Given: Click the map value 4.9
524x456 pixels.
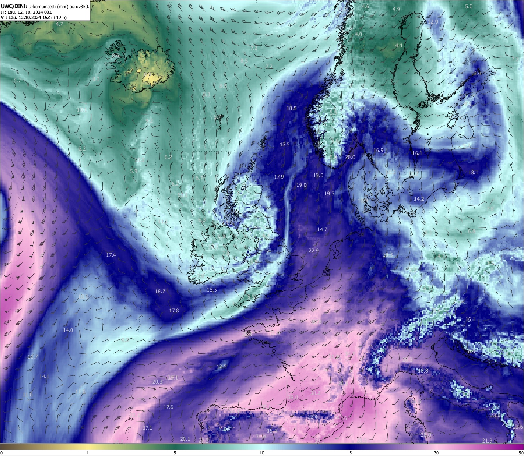Looking at the screenshot, I should tap(396, 9).
